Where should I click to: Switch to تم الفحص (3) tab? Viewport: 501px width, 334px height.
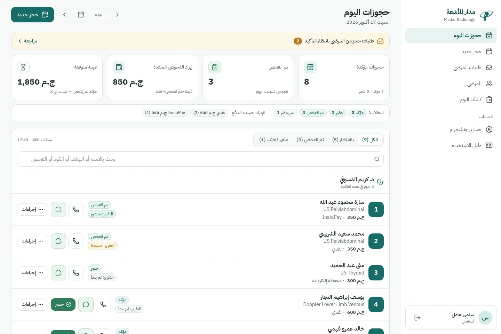pos(310,140)
